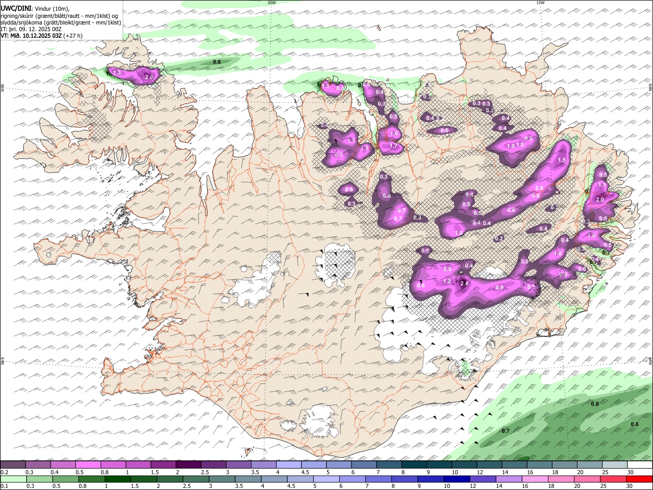Click the bright red 30 rain legend swatch

tap(639, 479)
